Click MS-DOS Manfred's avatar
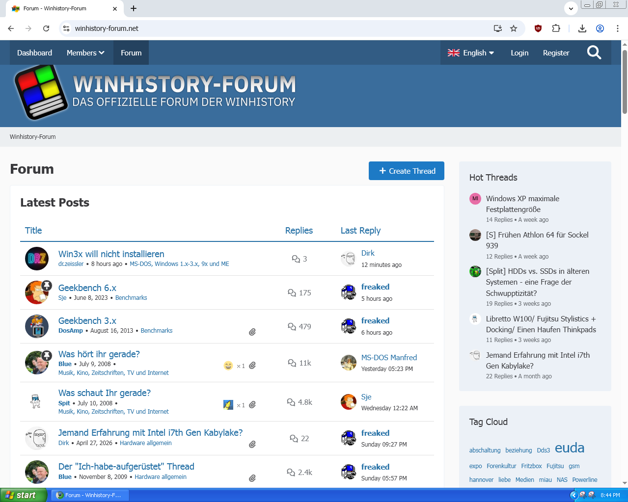The width and height of the screenshot is (628, 502). (x=349, y=363)
